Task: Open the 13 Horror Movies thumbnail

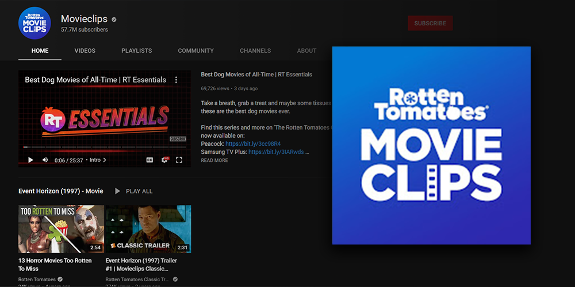Action: coord(62,229)
